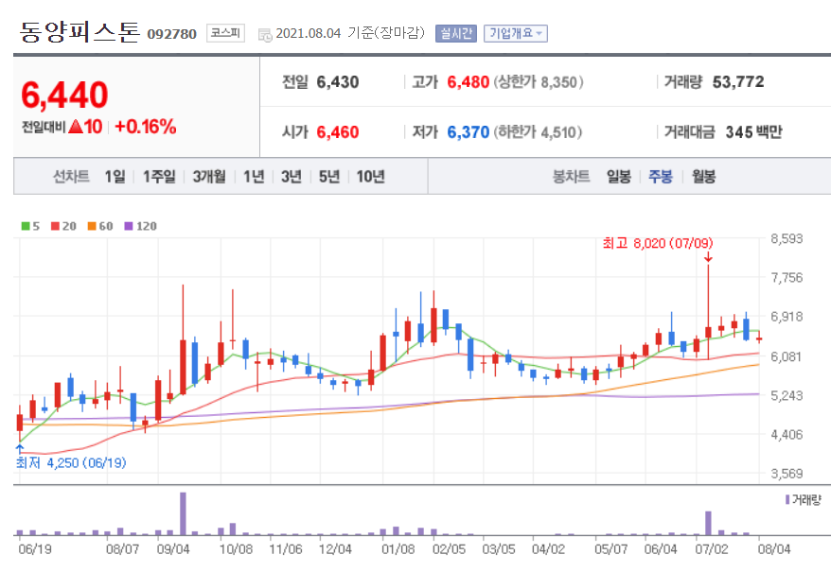Click the 최고 8,020 (07/09) chart label
831x572 pixels.
point(658,243)
